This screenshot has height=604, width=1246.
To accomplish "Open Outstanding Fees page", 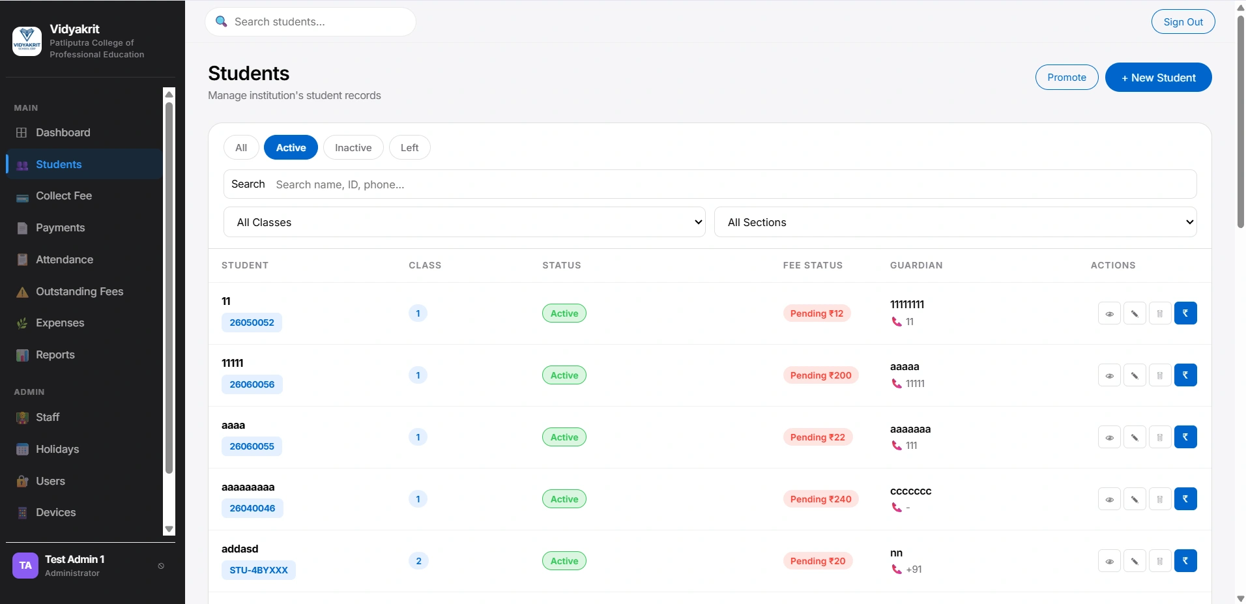I will 83,291.
